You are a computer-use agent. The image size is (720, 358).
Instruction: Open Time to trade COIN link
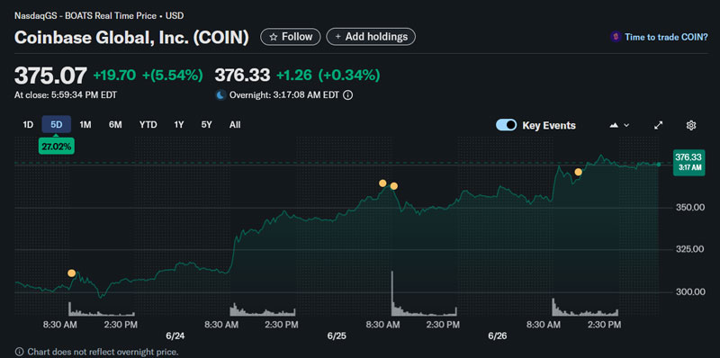[x=666, y=37]
